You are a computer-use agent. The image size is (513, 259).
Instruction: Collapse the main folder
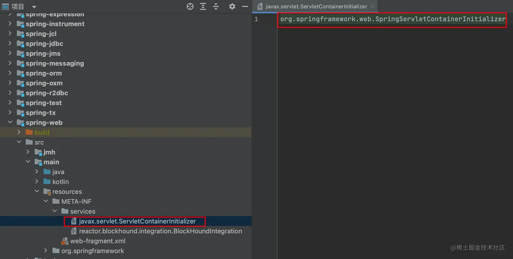[28, 162]
